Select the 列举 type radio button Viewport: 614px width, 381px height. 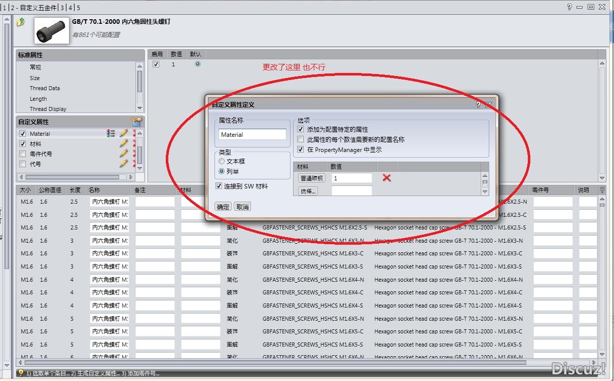pyautogui.click(x=222, y=171)
